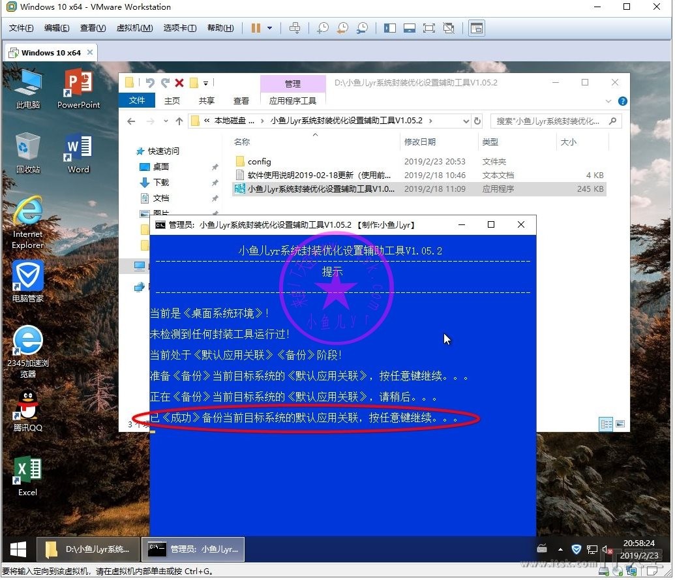
Task: Select the 腾讯QQ desktop shortcut
Action: pyautogui.click(x=27, y=411)
